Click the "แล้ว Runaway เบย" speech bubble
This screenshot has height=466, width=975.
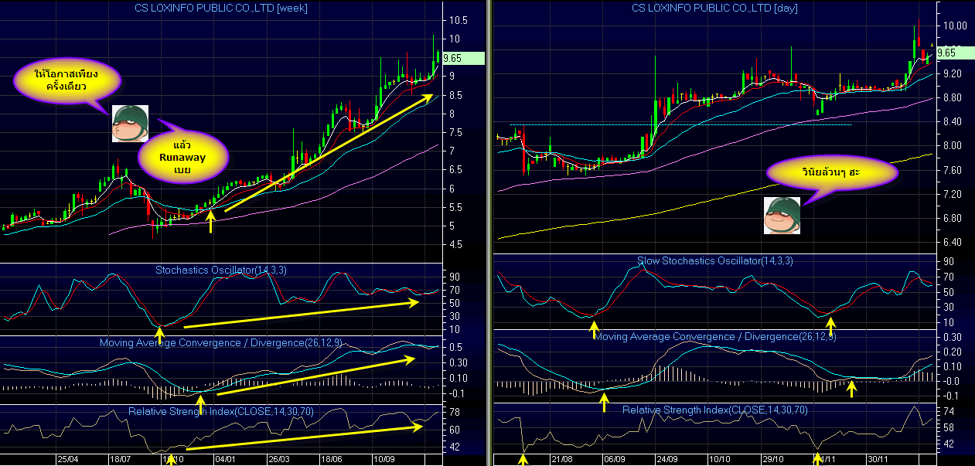182,157
